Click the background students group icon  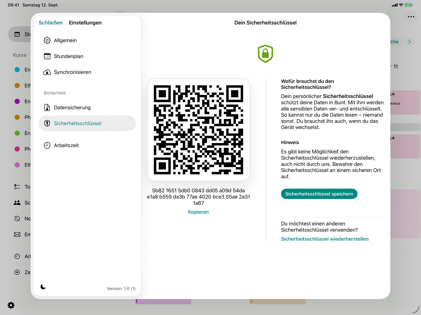[x=17, y=203]
